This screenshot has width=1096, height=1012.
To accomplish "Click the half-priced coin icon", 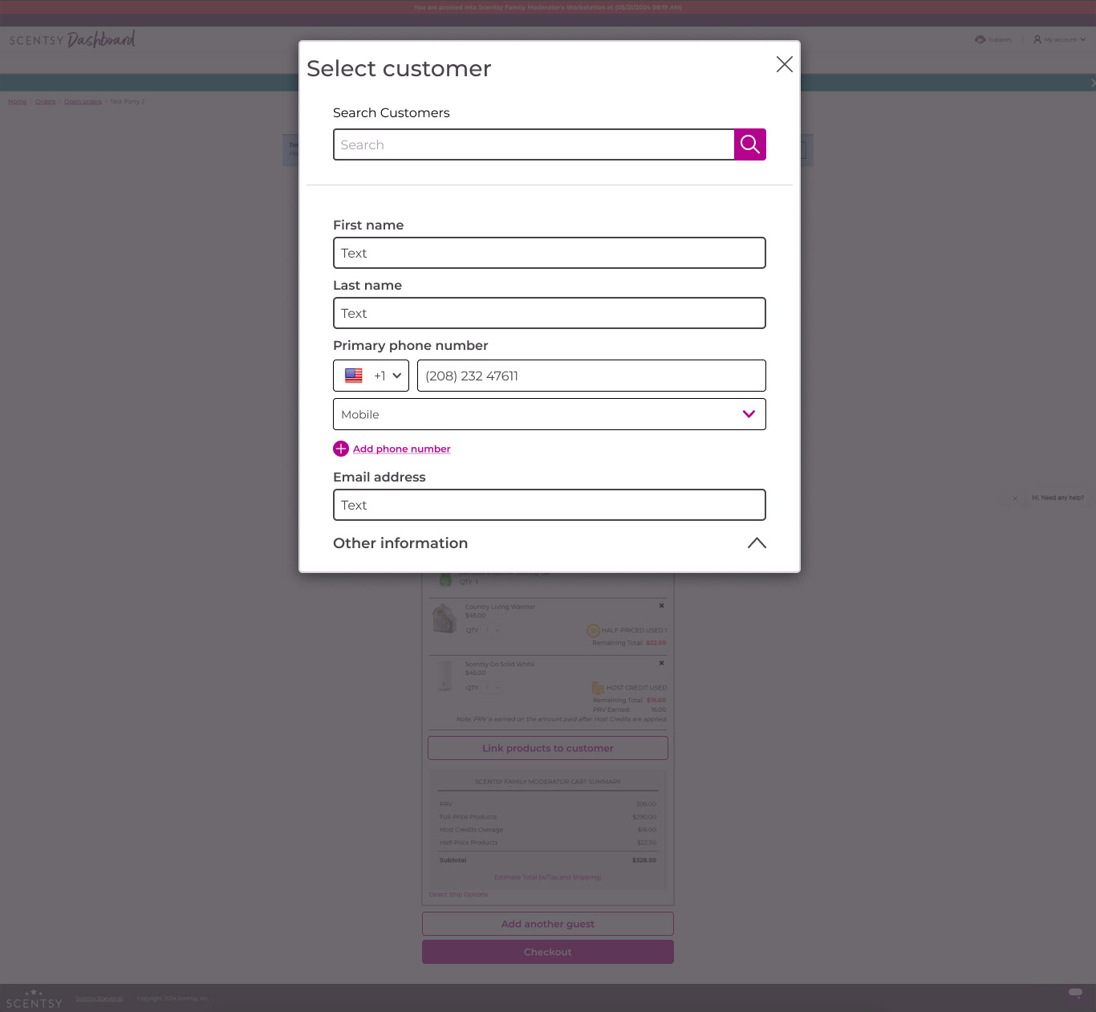I will tap(593, 631).
